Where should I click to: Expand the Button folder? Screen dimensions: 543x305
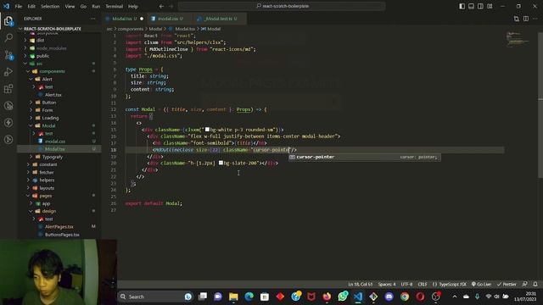tap(49, 103)
